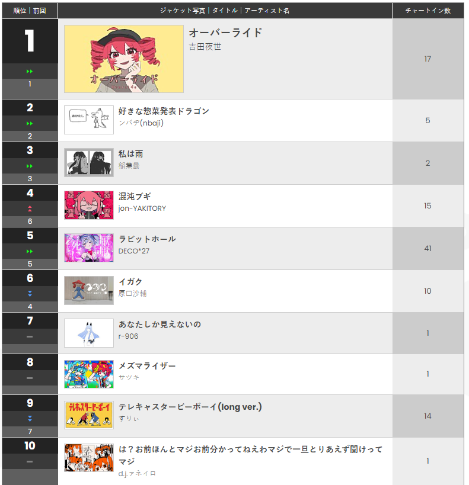
Task: Select the 混沌ブギ jacket thumbnail
Action: click(x=89, y=205)
